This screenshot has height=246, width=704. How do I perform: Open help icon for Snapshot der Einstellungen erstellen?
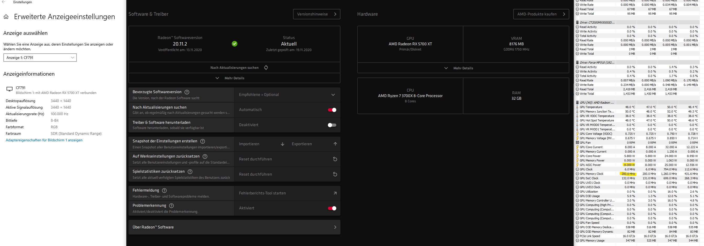(203, 141)
